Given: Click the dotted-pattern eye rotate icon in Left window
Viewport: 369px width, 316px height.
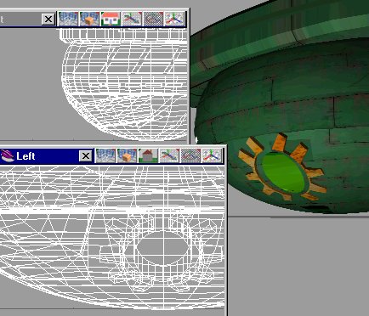Looking at the screenshot, I should click(x=190, y=155).
